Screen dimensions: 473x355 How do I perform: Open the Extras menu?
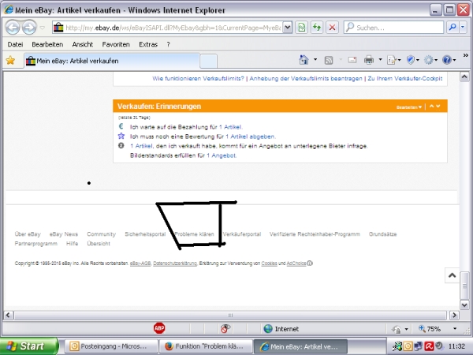[148, 44]
